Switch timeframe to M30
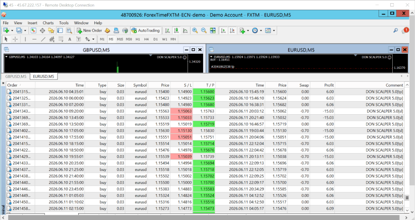Image resolution: width=415 pixels, height=220 pixels. coord(129,39)
